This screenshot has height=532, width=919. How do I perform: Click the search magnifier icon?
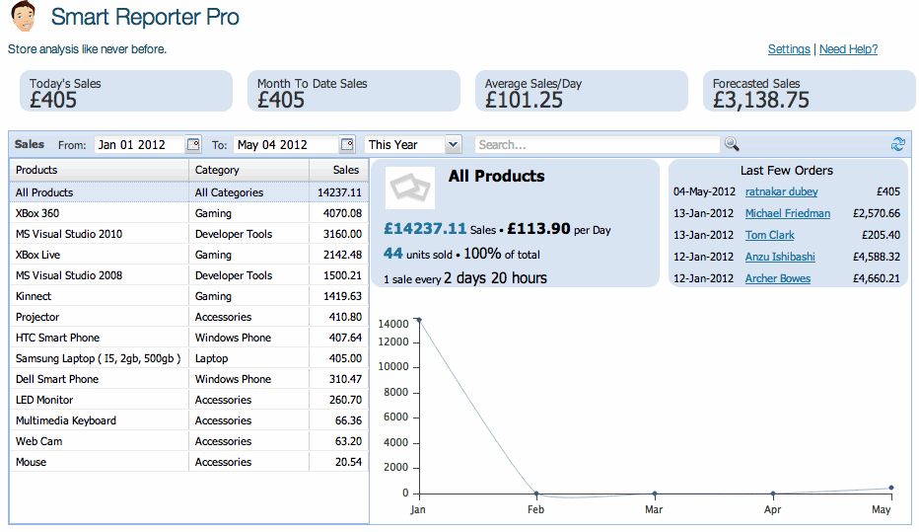pyautogui.click(x=732, y=145)
